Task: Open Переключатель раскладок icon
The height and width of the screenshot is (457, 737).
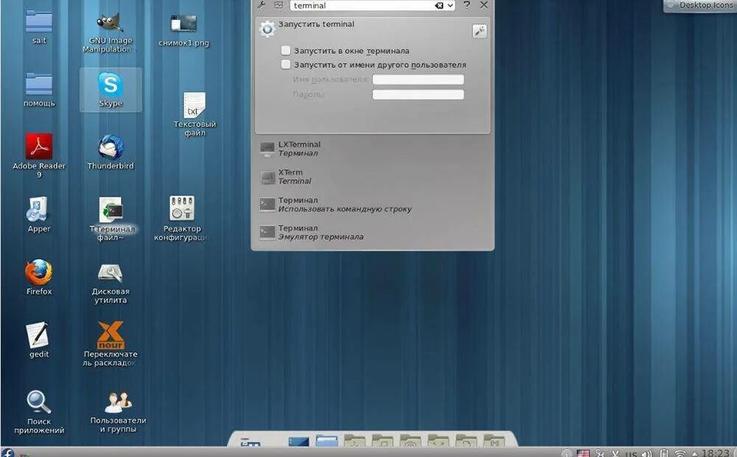Action: coord(111,343)
